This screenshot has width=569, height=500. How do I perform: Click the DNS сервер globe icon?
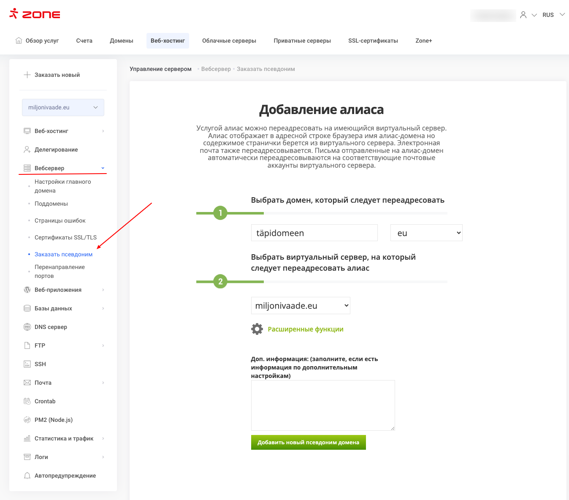(27, 327)
